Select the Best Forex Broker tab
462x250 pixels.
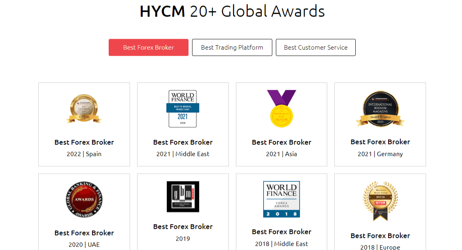coord(149,47)
